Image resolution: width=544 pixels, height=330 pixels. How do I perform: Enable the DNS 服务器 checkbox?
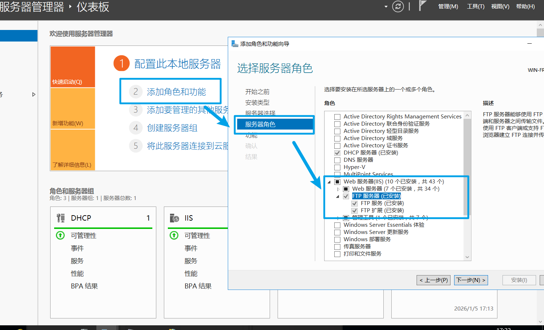(x=338, y=160)
